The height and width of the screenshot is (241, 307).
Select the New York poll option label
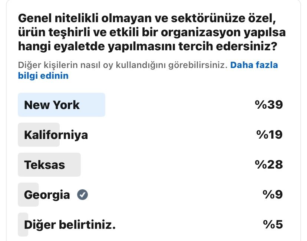[x=52, y=105]
